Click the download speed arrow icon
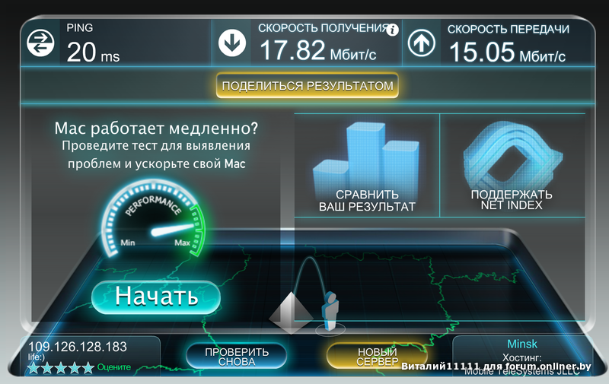 pos(232,43)
